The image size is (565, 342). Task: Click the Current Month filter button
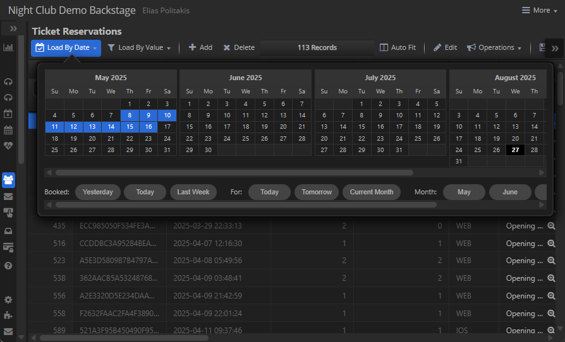(371, 192)
